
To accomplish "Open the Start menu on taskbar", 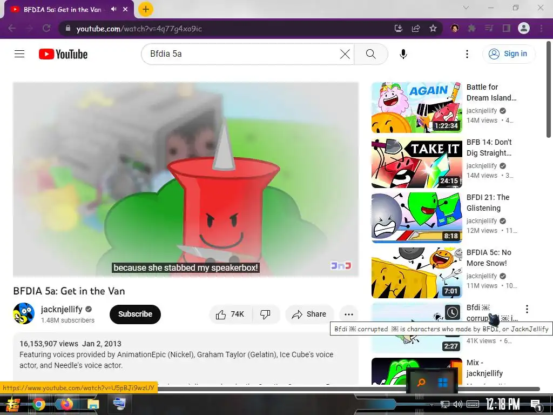I will 12,404.
